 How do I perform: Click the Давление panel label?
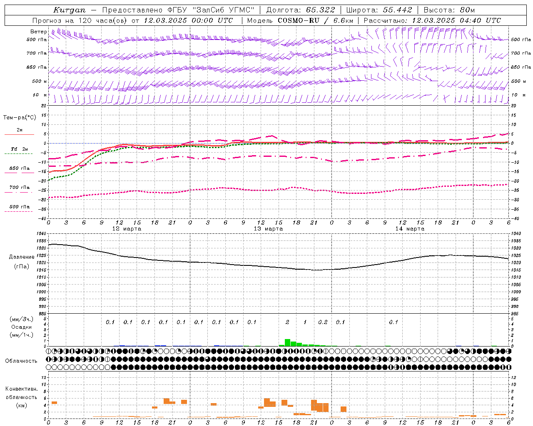[x=22, y=257]
